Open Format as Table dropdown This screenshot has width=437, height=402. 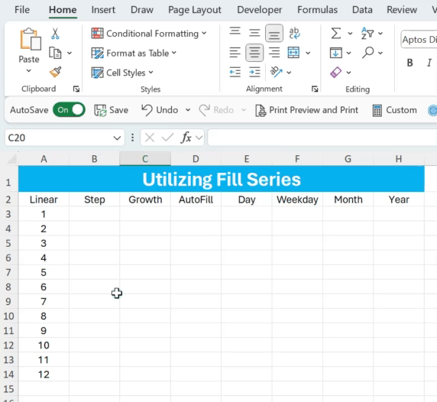pos(174,53)
